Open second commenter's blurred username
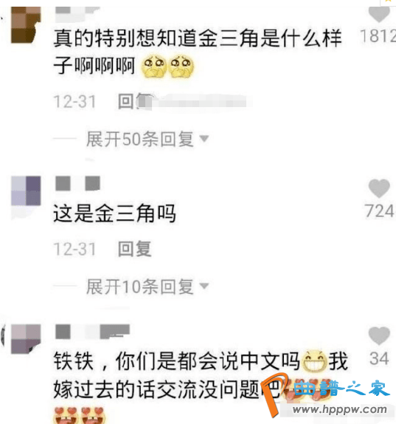Viewport: 396px width, 424px height. (77, 183)
